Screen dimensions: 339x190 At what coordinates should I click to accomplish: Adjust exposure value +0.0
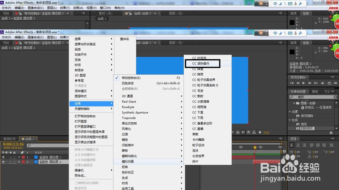(x=266, y=133)
